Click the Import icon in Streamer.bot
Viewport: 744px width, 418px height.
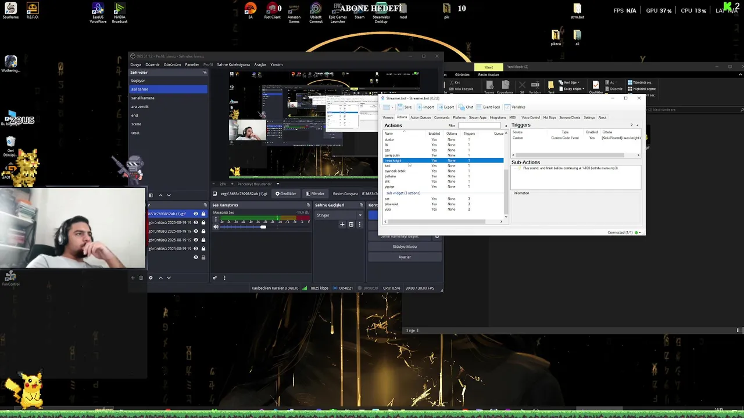pyautogui.click(x=425, y=107)
